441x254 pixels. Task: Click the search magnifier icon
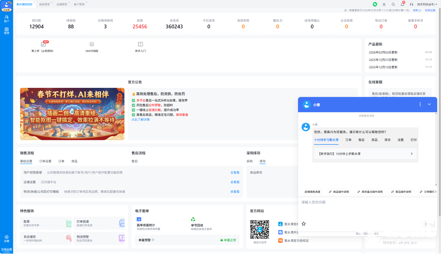point(393,4)
